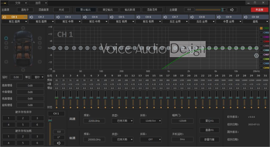Open CH 7 后左 全频 assignment dropdown

pyautogui.click(x=175, y=22)
